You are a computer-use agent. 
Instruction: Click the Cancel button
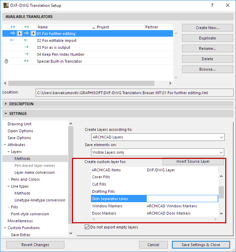coord(153,245)
